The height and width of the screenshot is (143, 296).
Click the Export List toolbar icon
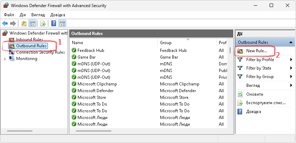coord(43,24)
